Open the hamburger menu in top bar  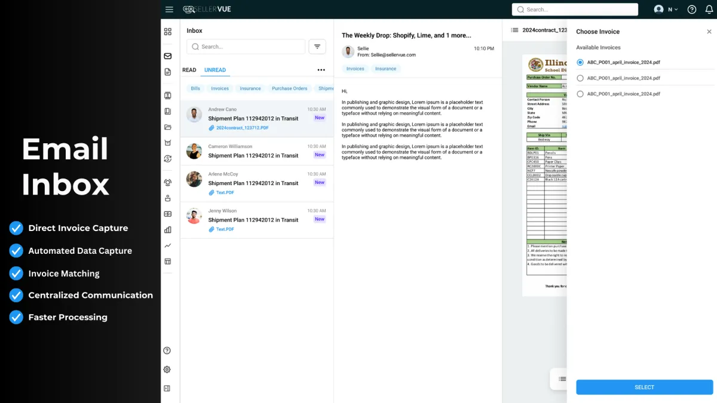169,10
